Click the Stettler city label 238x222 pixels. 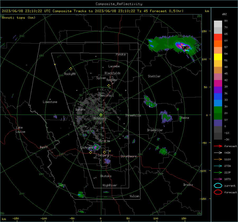pos(154,76)
